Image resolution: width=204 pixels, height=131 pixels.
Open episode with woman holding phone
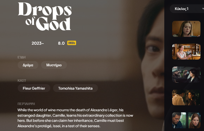pyautogui.click(x=186, y=29)
